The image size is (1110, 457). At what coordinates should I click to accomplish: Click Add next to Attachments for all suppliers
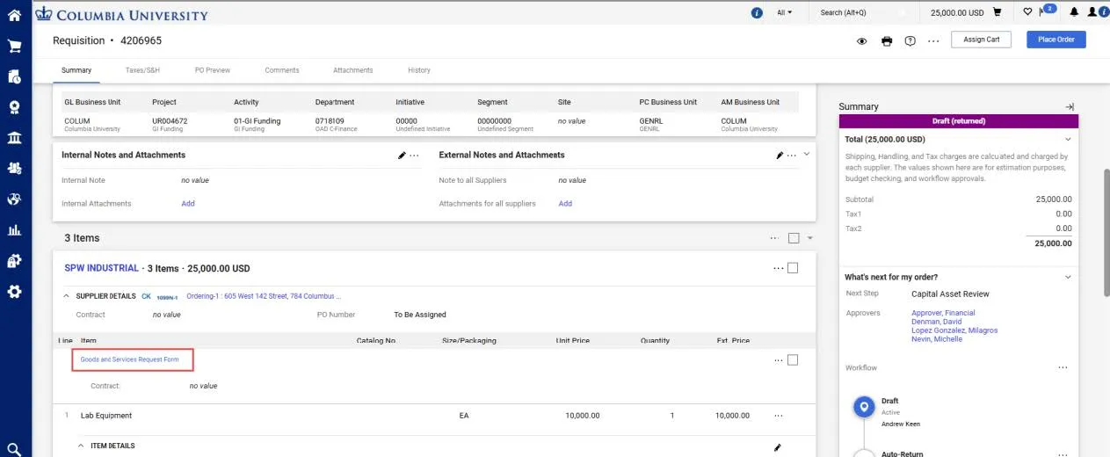point(565,203)
